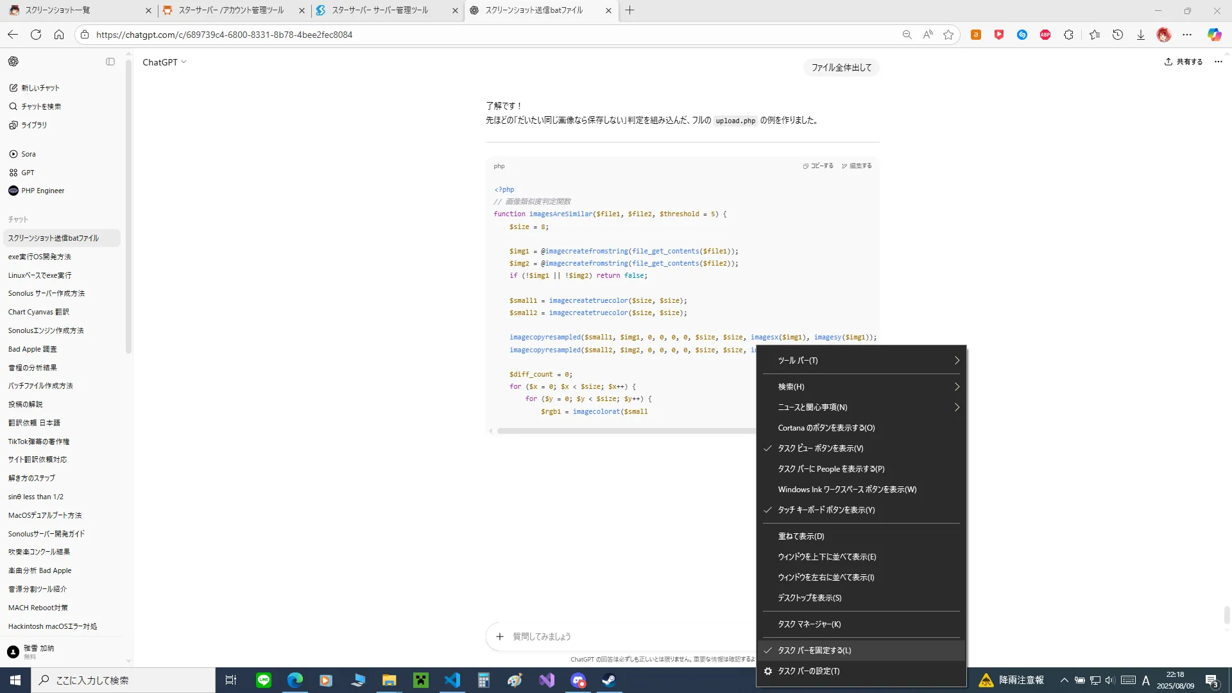
Task: Toggle the ChatGPT sidebar panel icon
Action: click(110, 62)
